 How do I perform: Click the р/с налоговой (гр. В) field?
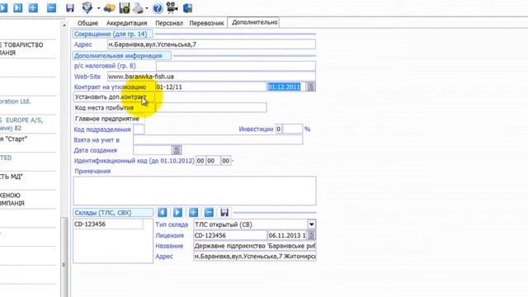coord(236,66)
